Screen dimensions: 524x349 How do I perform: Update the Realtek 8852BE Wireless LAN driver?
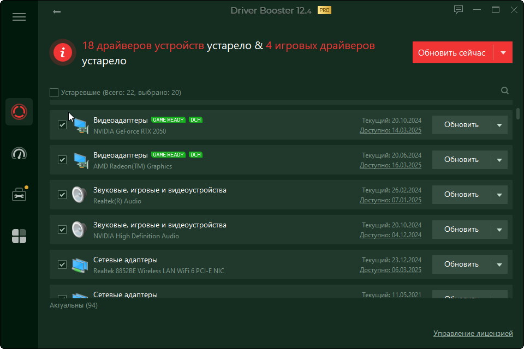click(x=461, y=264)
